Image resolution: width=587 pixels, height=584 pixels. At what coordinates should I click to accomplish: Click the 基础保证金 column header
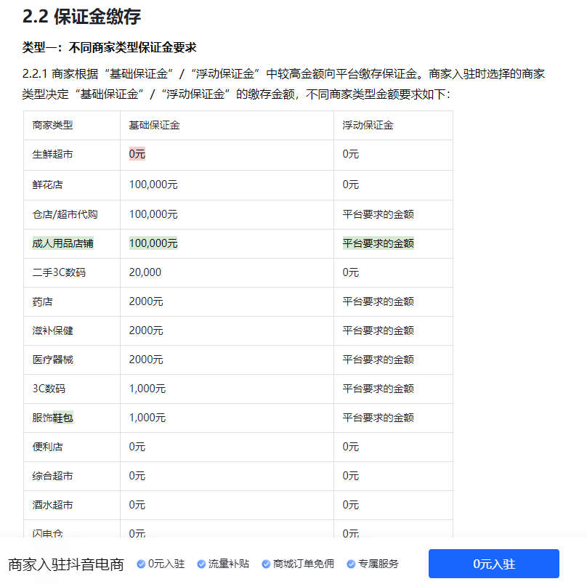(x=154, y=125)
